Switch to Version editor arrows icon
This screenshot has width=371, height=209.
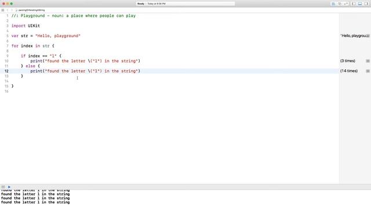[346, 4]
